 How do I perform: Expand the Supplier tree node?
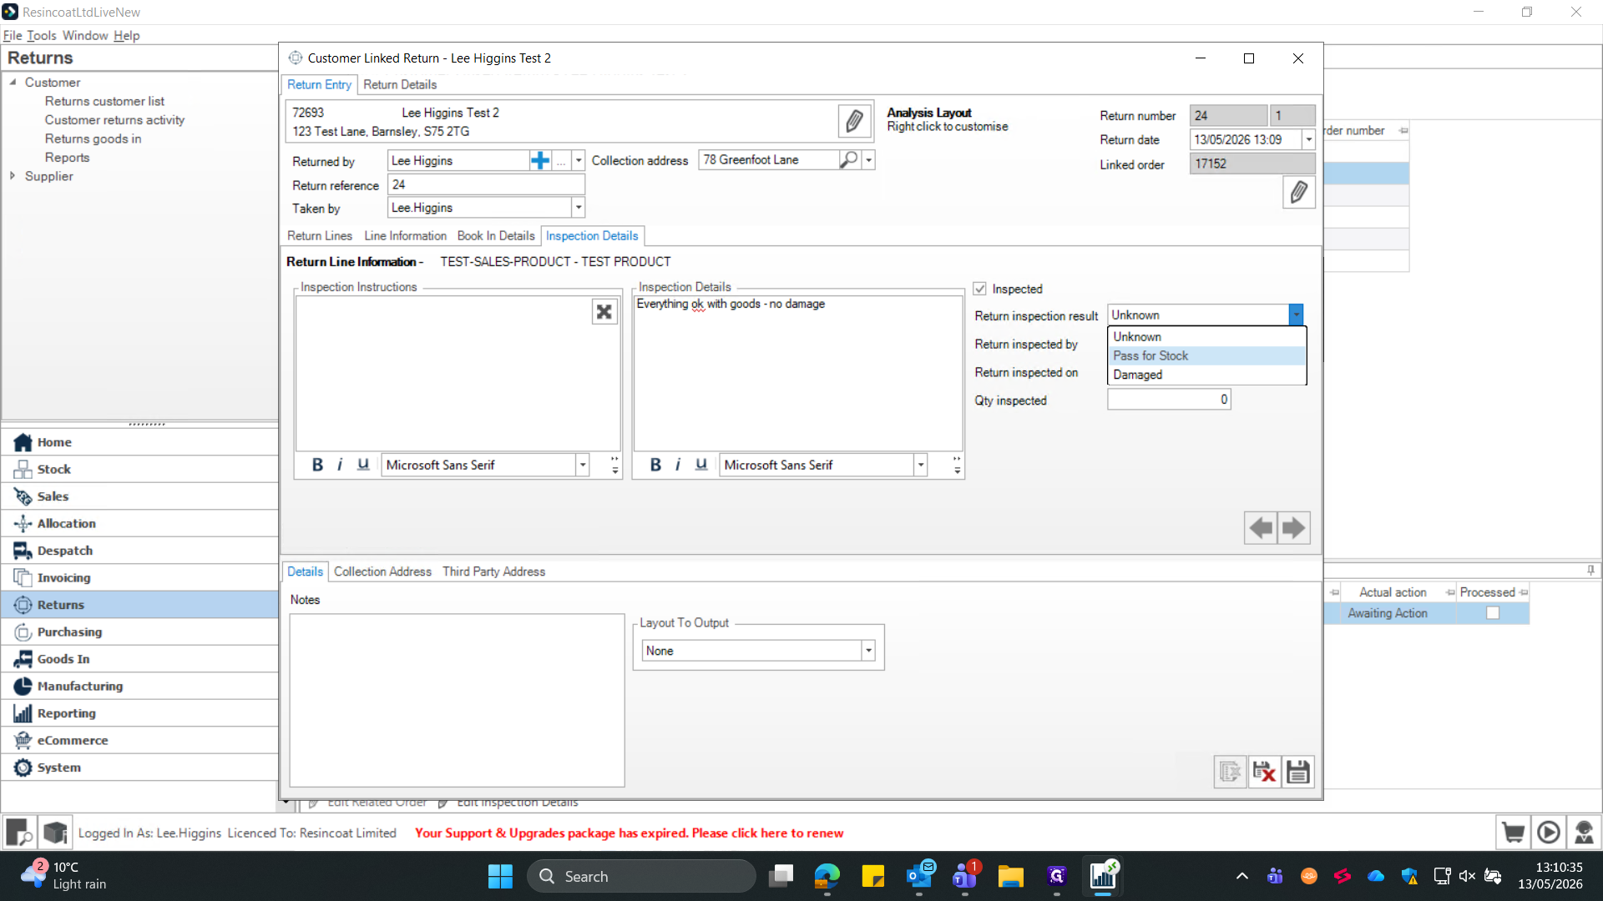pyautogui.click(x=13, y=176)
